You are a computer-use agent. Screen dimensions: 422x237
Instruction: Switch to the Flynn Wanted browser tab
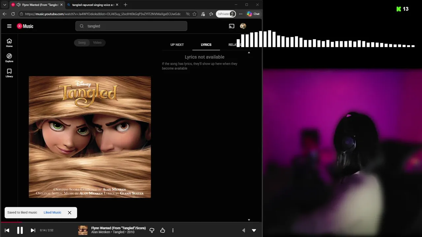[x=37, y=5]
